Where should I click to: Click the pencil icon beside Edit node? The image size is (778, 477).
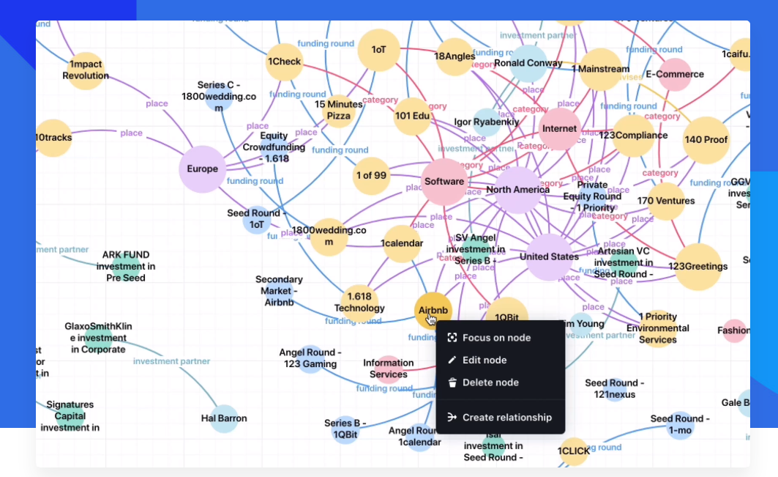pyautogui.click(x=452, y=360)
